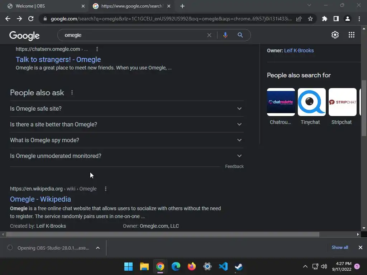Open Firefox from the taskbar
The width and height of the screenshot is (367, 275).
(x=192, y=266)
